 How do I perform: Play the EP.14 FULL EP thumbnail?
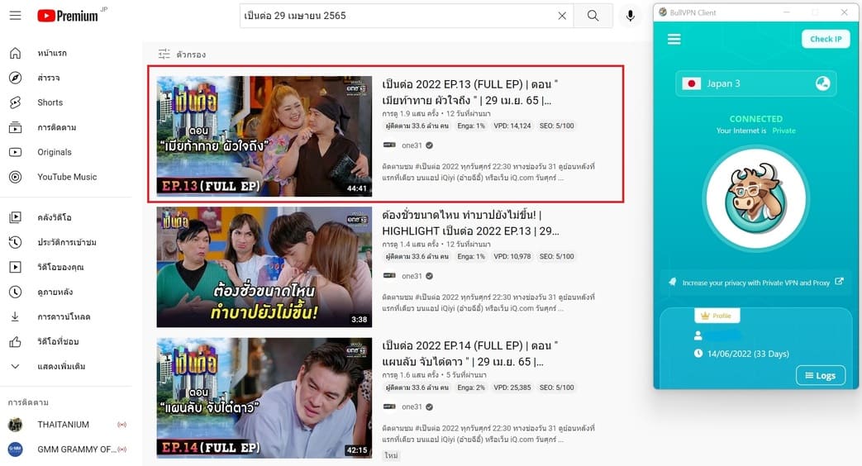(x=264, y=397)
